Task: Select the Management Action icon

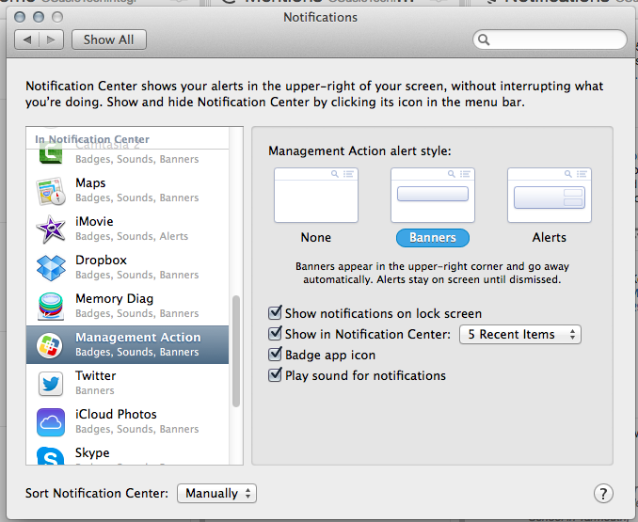Action: [x=50, y=345]
